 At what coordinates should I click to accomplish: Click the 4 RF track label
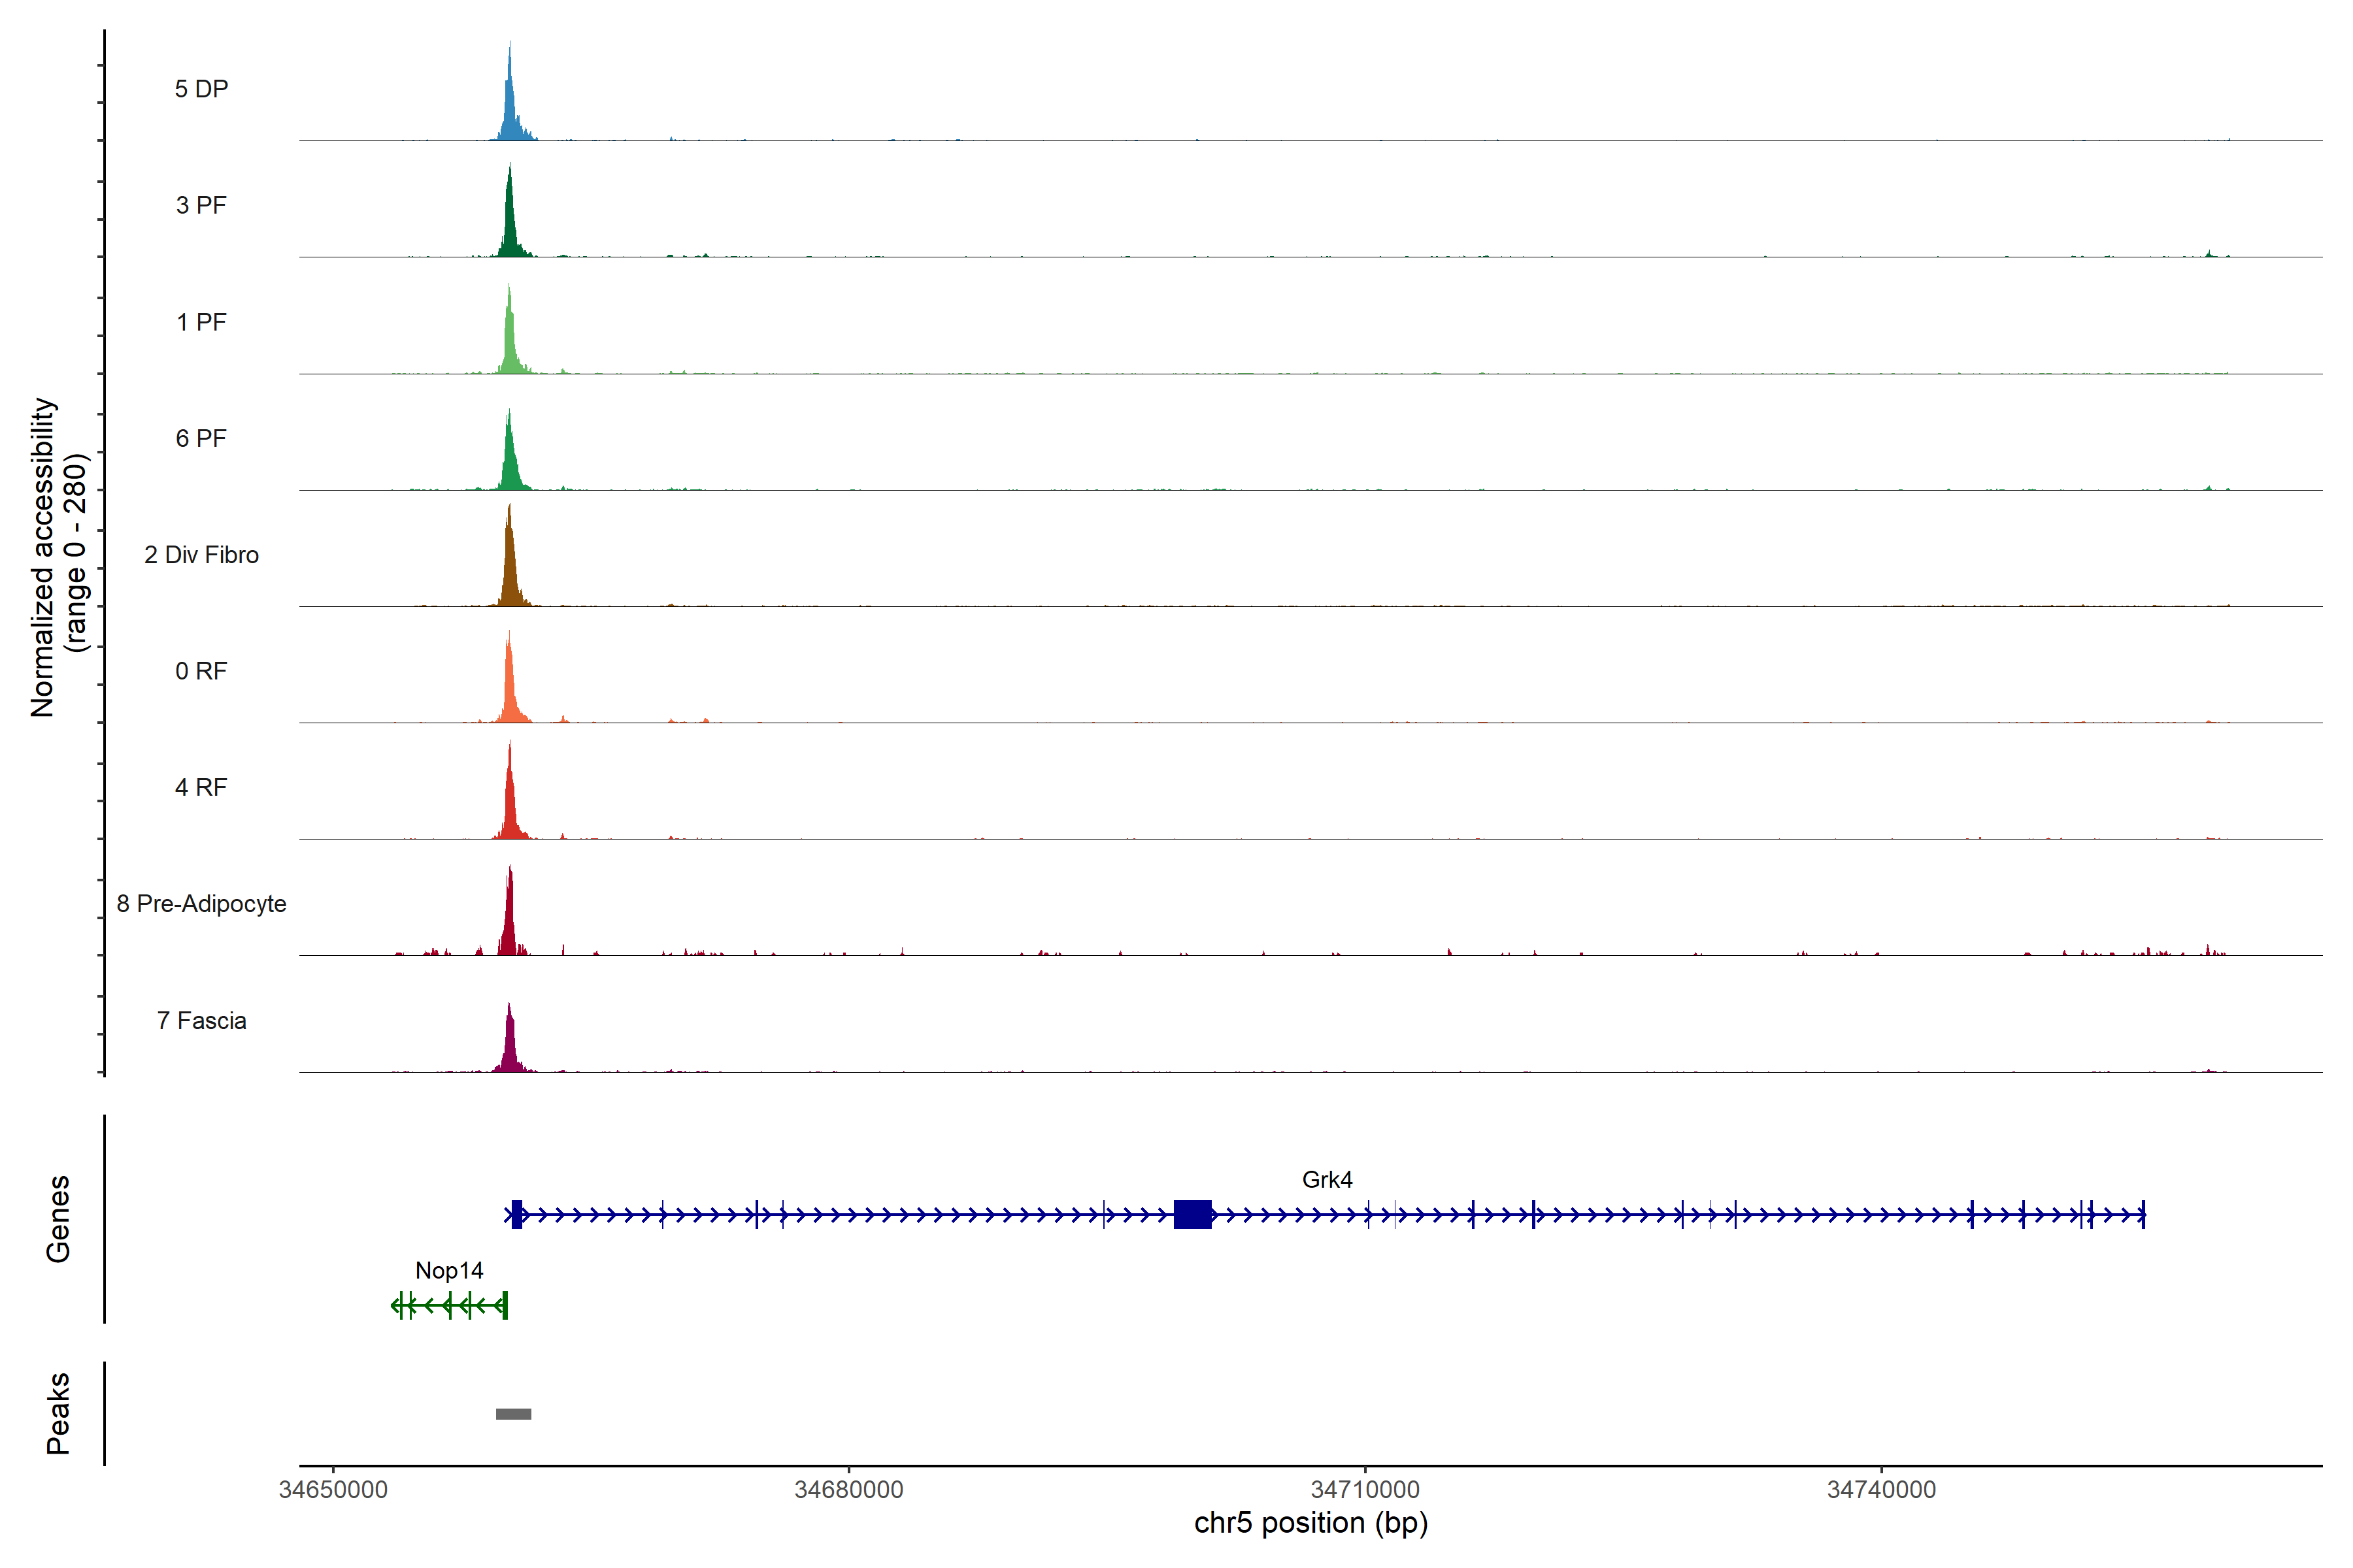click(x=201, y=787)
